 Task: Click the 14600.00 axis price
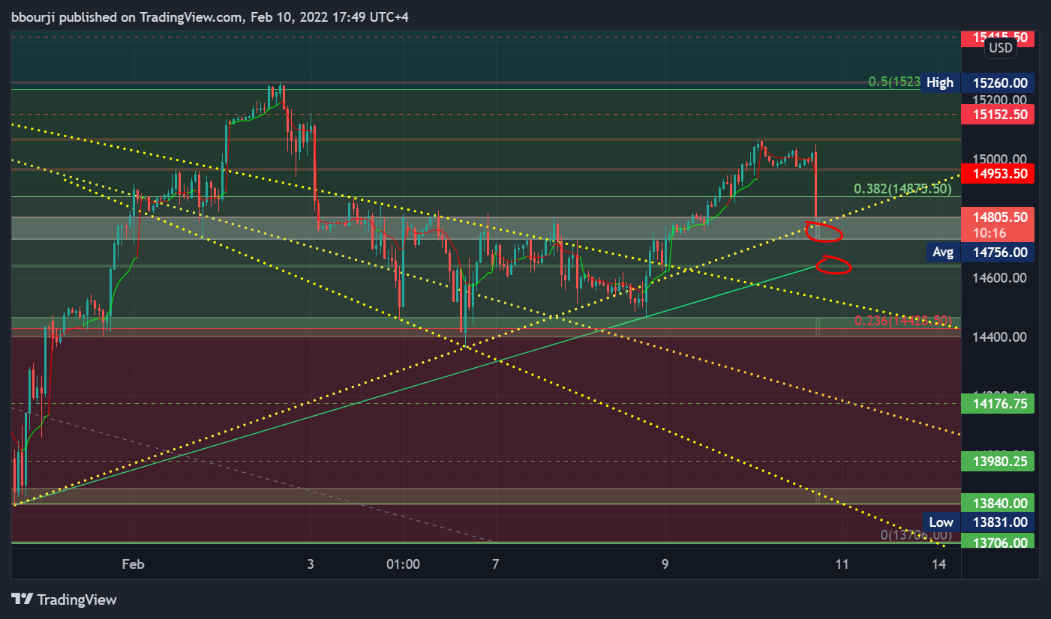(1000, 277)
